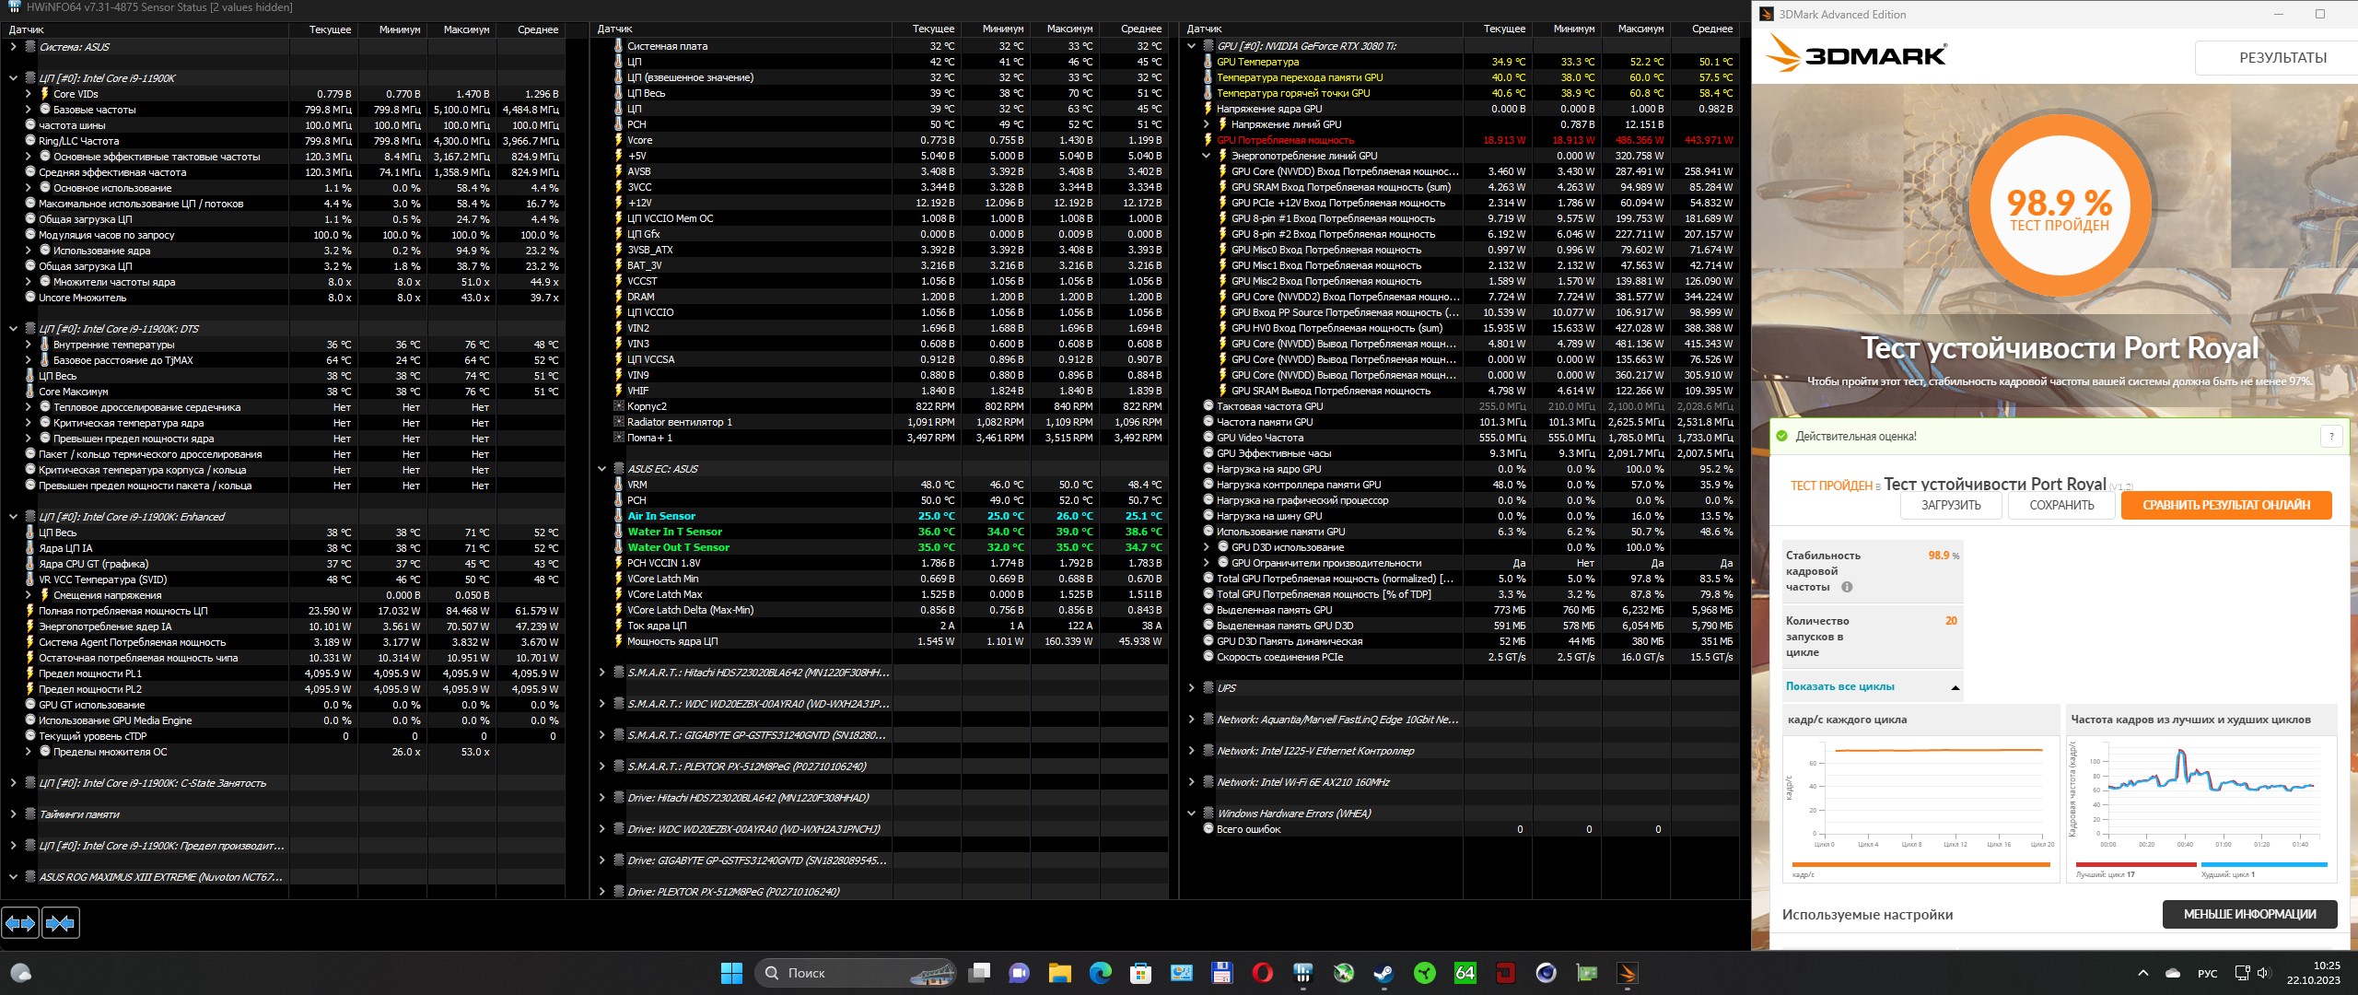This screenshot has width=2358, height=995.
Task: Open the Opera browser taskbar icon
Action: coord(1262,973)
